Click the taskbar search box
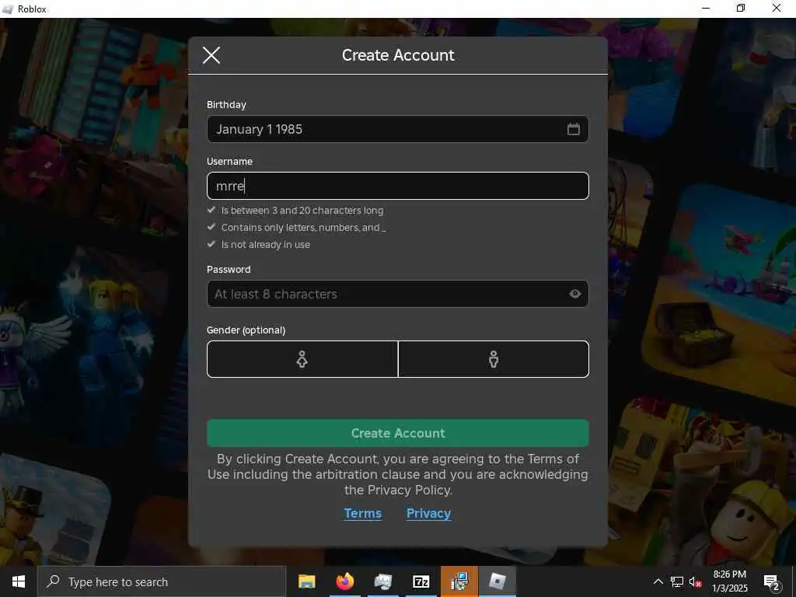The width and height of the screenshot is (796, 597). click(162, 581)
